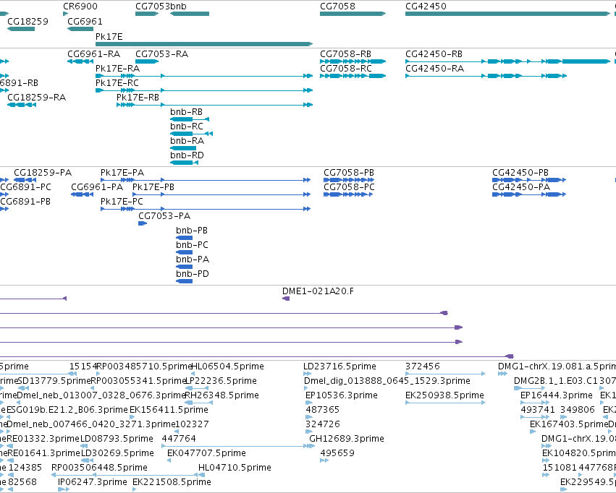Click protein CG18259-PA
Screen dimensions: 616x493
[25, 180]
